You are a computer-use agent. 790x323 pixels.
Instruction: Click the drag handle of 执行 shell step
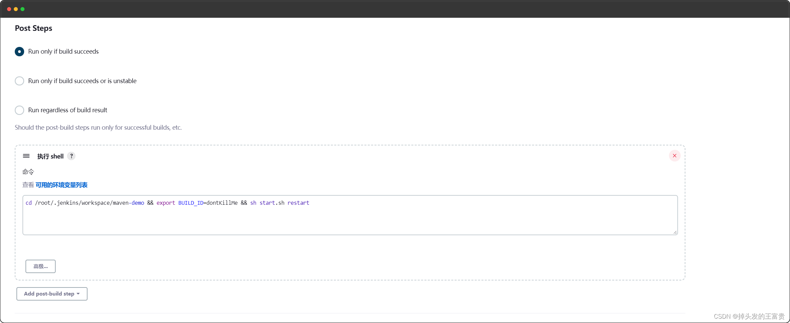click(x=26, y=156)
